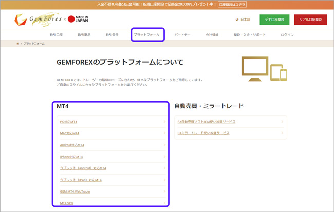Click the chevron on FX自動売買ソフト row

(x=282, y=122)
